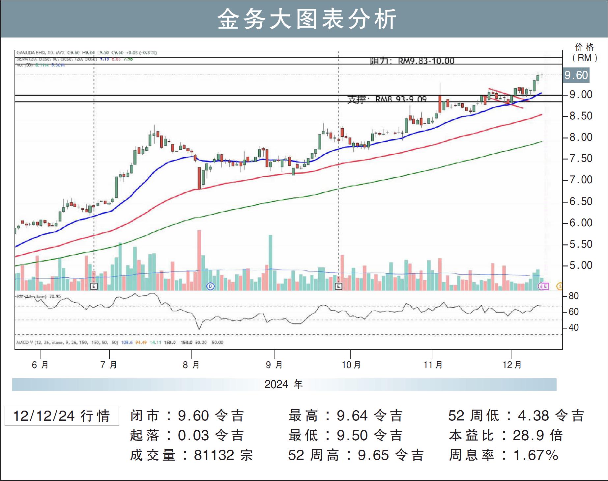608x481 pixels.
Task: Click the 8月 month label
Action: [191, 365]
